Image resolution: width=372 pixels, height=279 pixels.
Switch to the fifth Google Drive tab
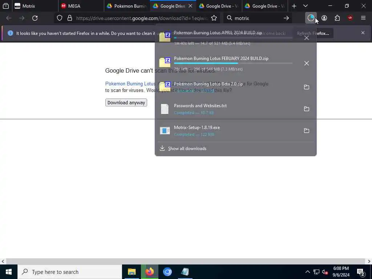219,6
